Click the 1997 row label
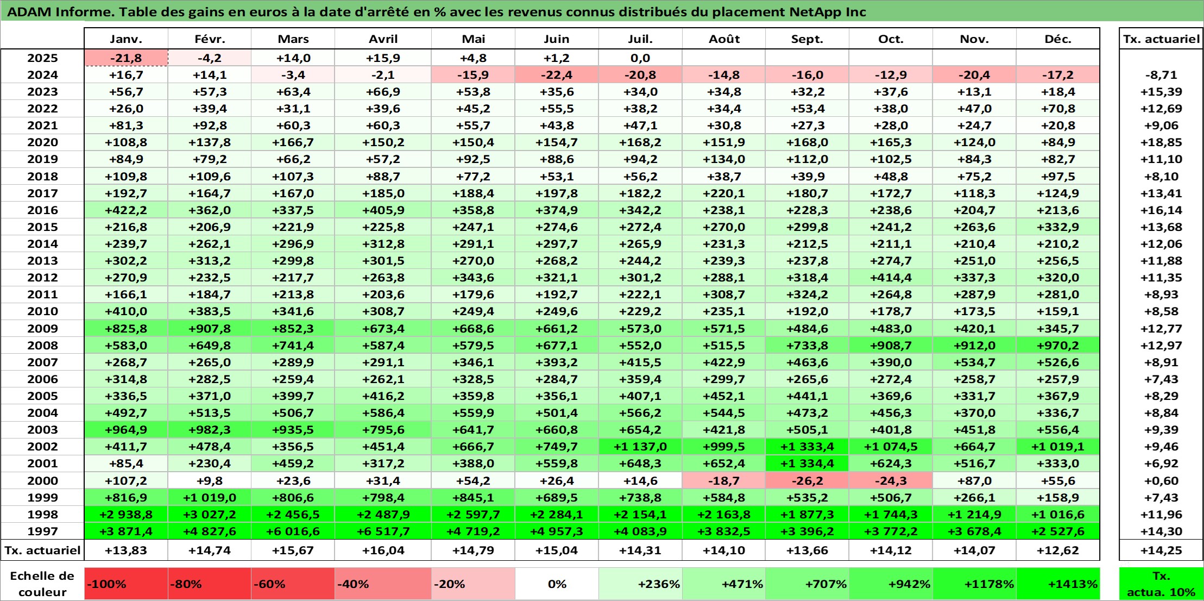 click(x=42, y=531)
